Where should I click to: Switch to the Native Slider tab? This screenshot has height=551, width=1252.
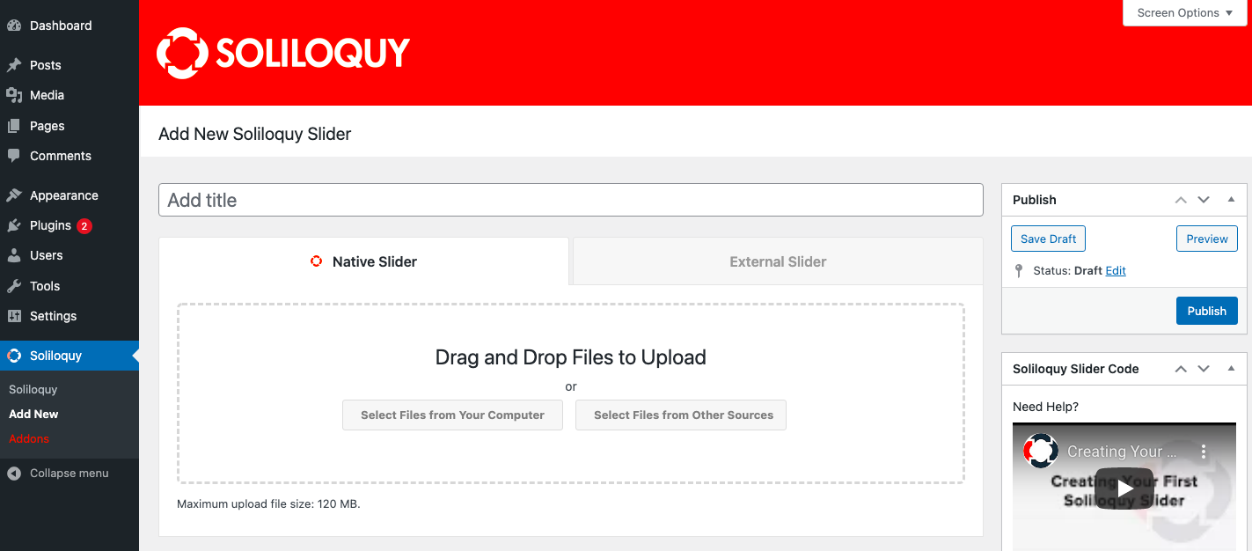pos(364,261)
